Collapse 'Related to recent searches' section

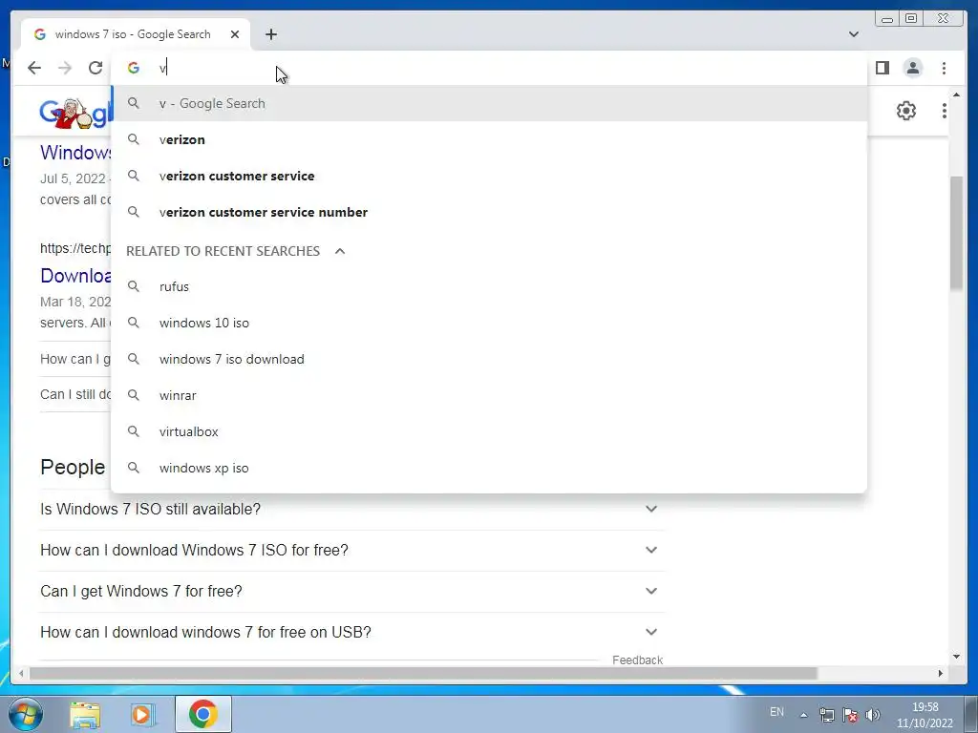pyautogui.click(x=340, y=251)
